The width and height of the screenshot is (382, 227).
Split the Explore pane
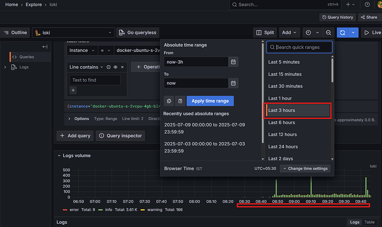265,33
